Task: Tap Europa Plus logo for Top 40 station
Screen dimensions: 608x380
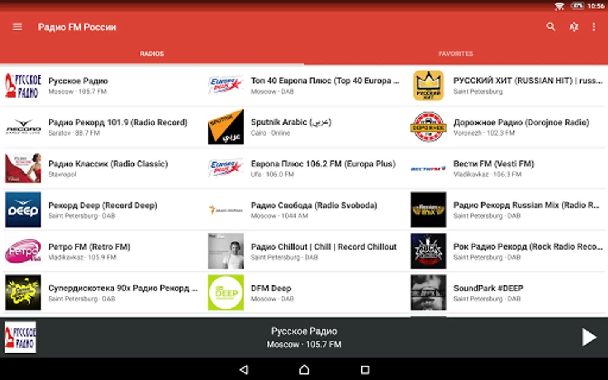Action: [x=226, y=85]
